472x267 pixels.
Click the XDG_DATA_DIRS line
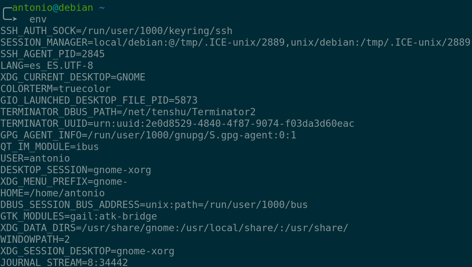pos(174,228)
